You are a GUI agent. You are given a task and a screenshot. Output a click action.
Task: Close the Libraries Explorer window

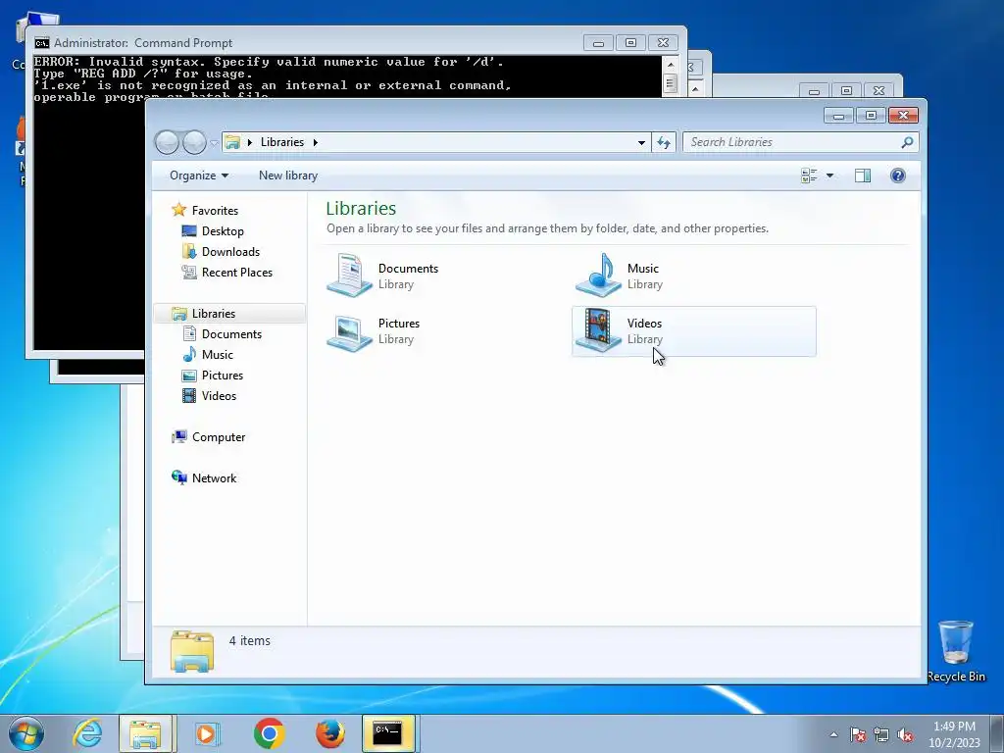[903, 116]
